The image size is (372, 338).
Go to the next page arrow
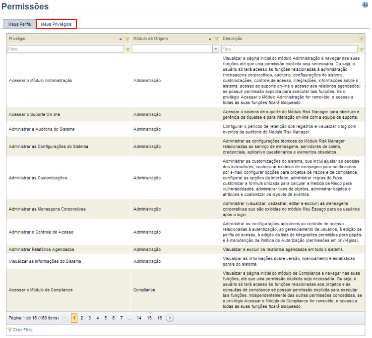pyautogui.click(x=170, y=318)
